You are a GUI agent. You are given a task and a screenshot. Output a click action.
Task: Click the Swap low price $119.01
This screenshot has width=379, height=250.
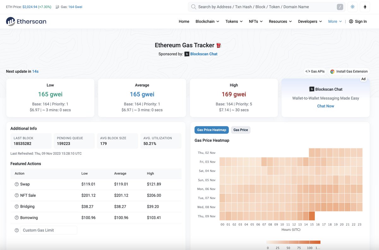pyautogui.click(x=88, y=184)
